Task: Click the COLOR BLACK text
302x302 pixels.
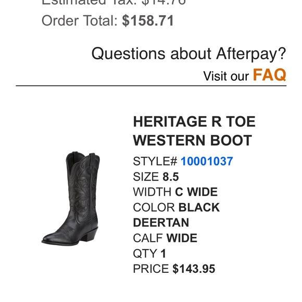Action: (x=176, y=207)
